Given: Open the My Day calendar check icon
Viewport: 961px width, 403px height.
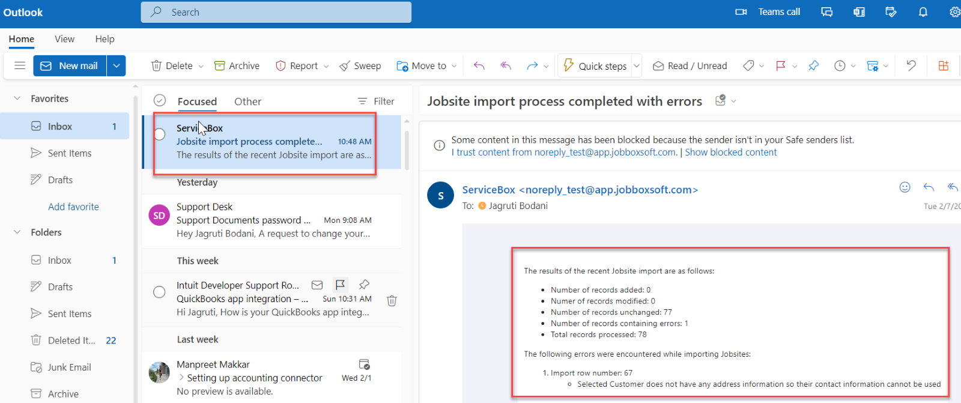Looking at the screenshot, I should [891, 12].
